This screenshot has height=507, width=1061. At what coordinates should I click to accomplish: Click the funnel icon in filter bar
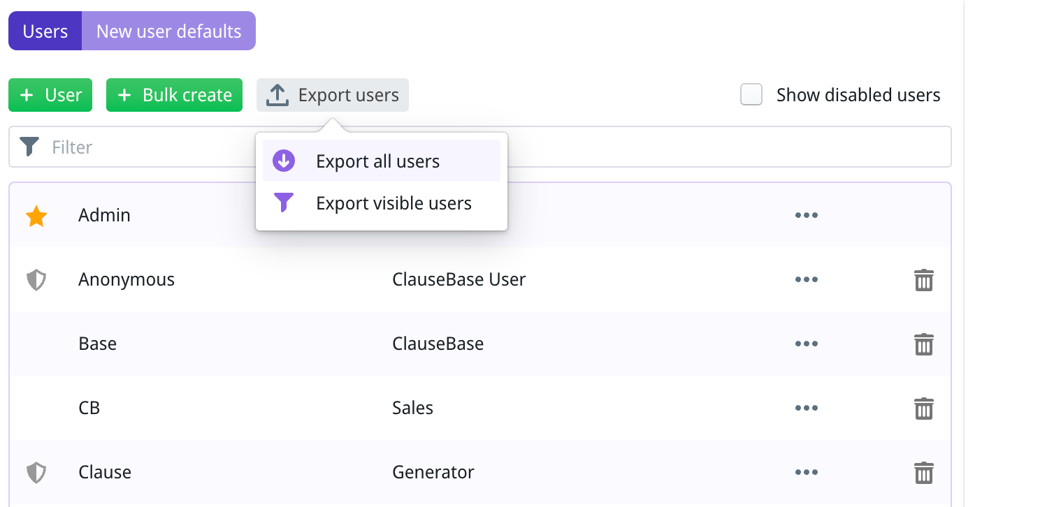[x=29, y=147]
